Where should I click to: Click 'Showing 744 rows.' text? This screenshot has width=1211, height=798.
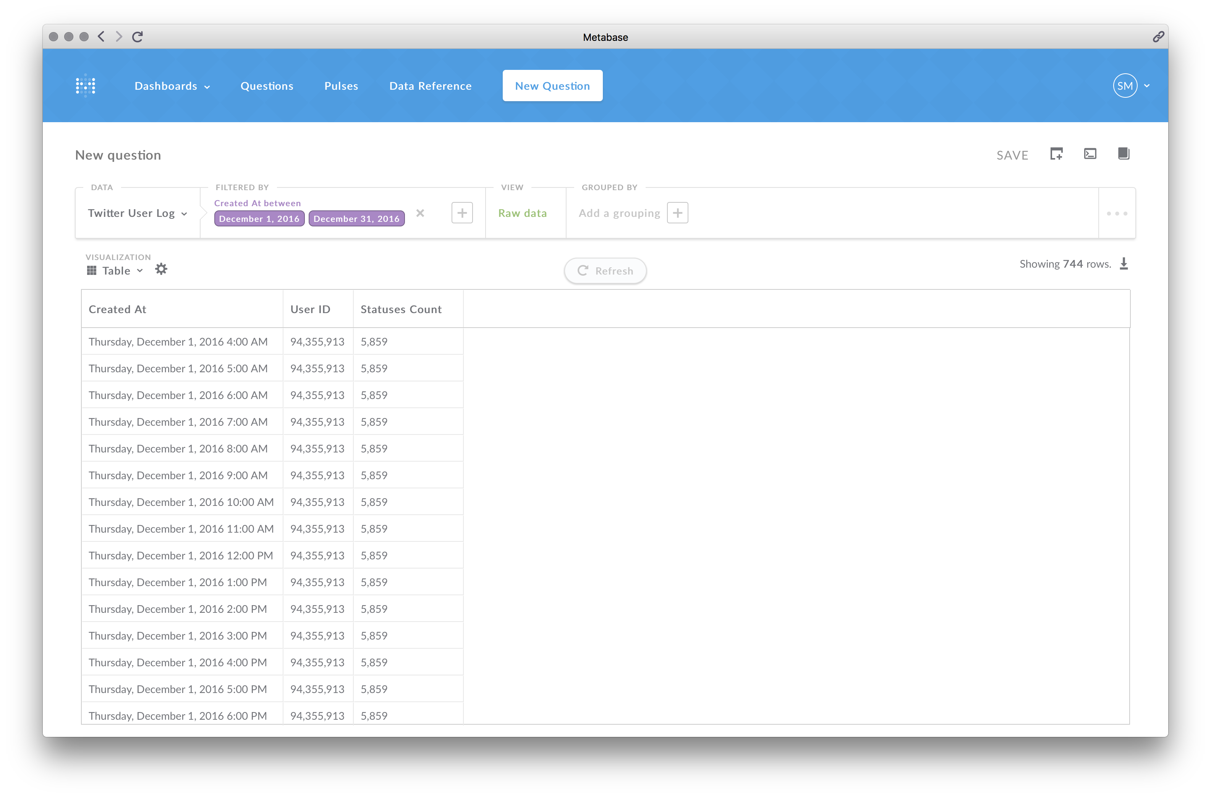coord(1065,263)
